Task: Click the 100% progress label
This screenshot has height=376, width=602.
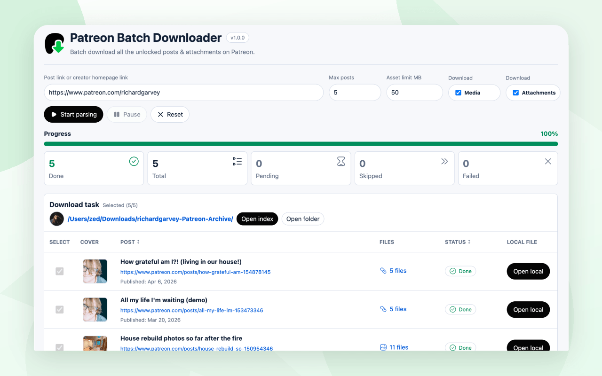Action: coord(549,134)
